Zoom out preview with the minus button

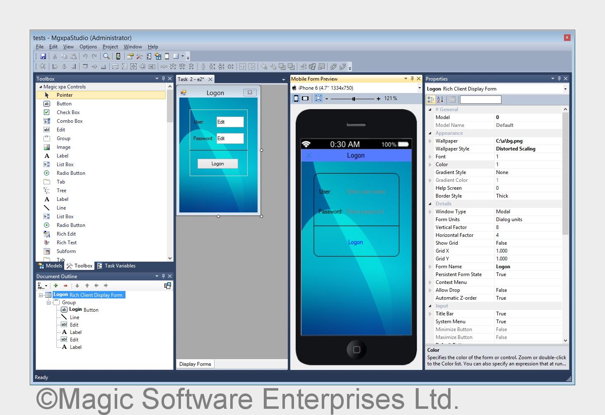[x=327, y=99]
